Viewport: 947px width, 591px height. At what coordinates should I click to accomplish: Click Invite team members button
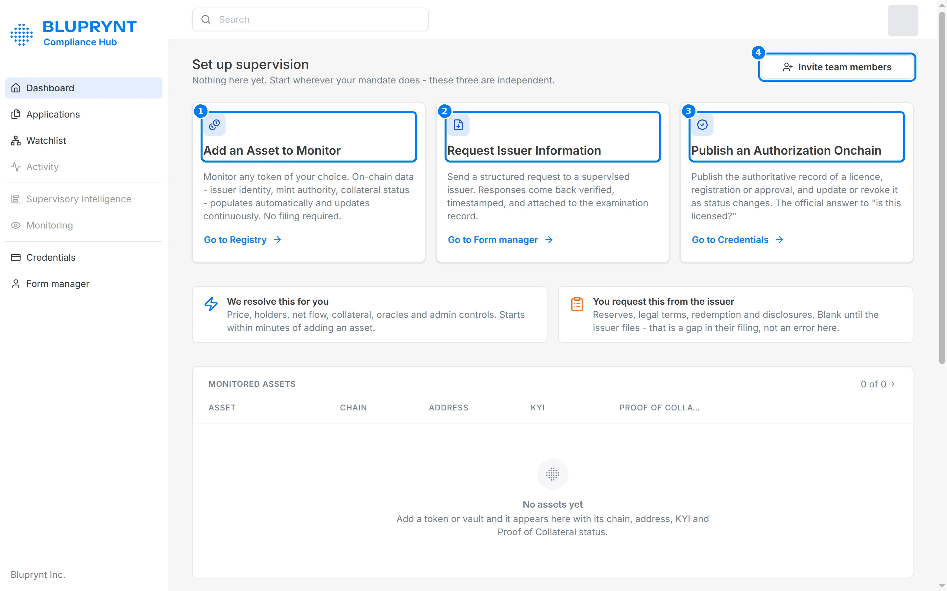[837, 67]
